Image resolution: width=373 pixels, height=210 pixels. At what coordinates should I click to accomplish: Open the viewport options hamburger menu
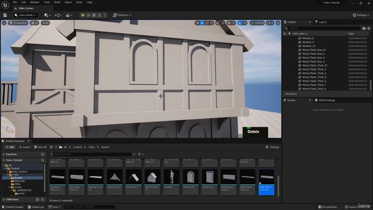(x=4, y=23)
